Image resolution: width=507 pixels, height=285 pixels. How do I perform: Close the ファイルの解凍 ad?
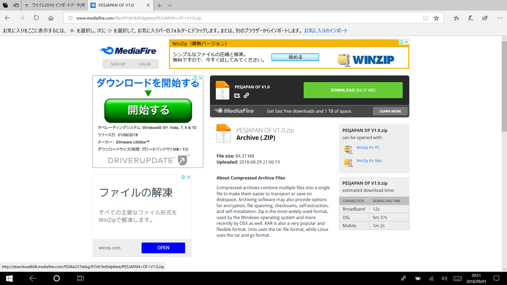(x=189, y=177)
